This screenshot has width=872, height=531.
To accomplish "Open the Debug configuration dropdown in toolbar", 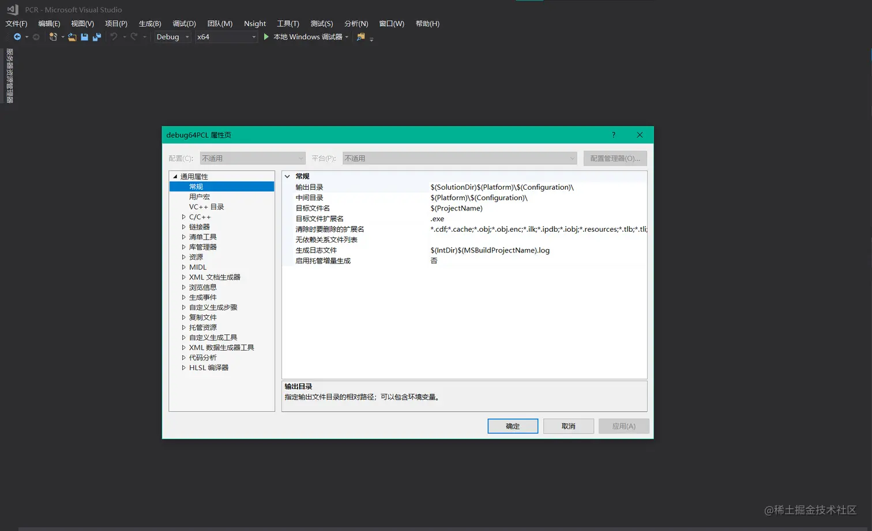I will click(x=172, y=37).
